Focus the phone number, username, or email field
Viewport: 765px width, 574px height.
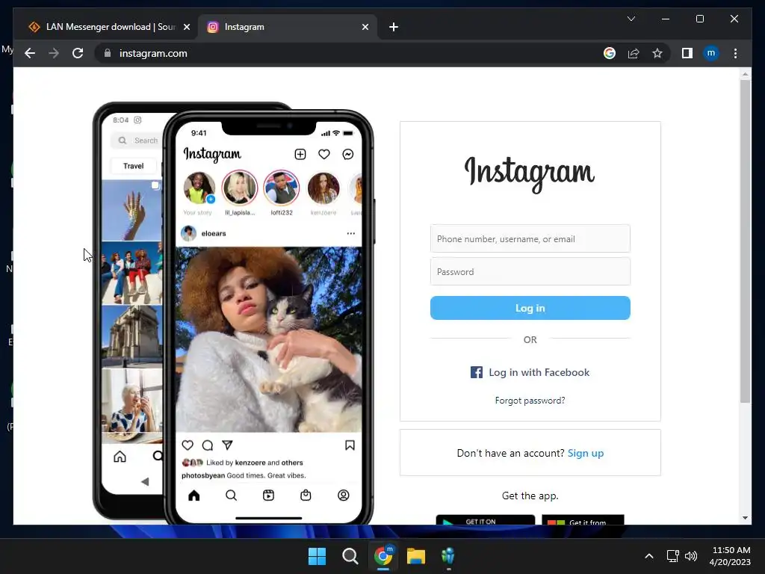click(530, 238)
